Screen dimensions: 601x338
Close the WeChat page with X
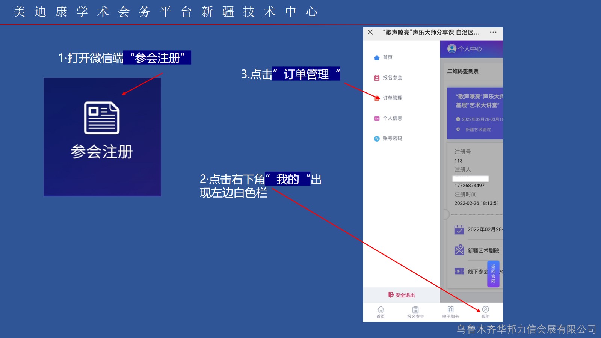pos(370,32)
